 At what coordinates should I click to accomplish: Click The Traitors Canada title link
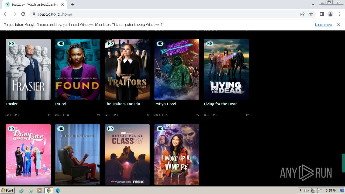[x=122, y=104]
